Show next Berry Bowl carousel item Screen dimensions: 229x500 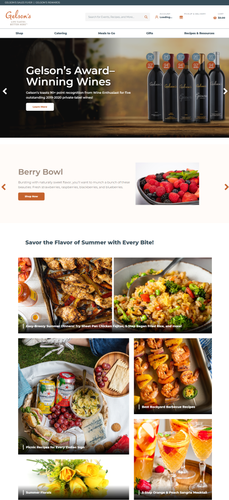(x=226, y=187)
